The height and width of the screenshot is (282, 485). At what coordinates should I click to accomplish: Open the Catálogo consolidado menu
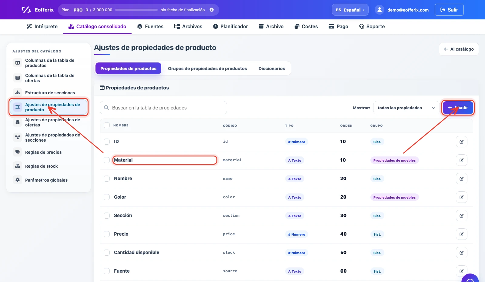click(97, 26)
